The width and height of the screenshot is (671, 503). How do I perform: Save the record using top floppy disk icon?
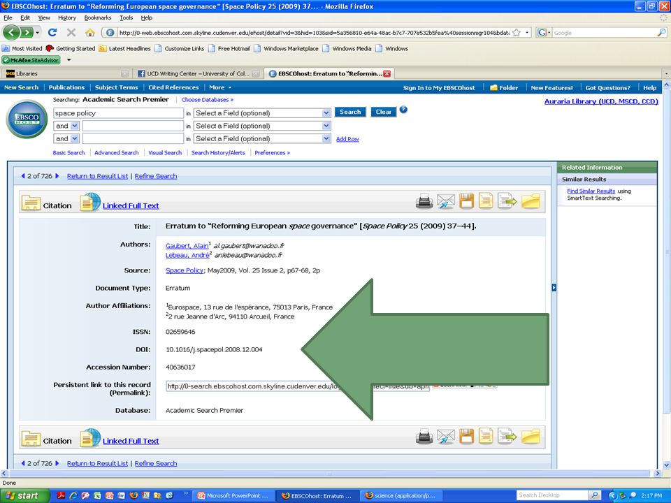466,201
